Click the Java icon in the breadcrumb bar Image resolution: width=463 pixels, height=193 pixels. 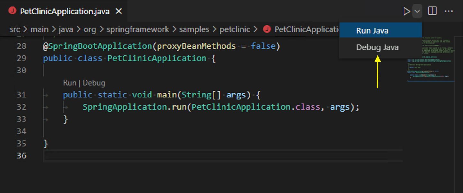pos(267,29)
